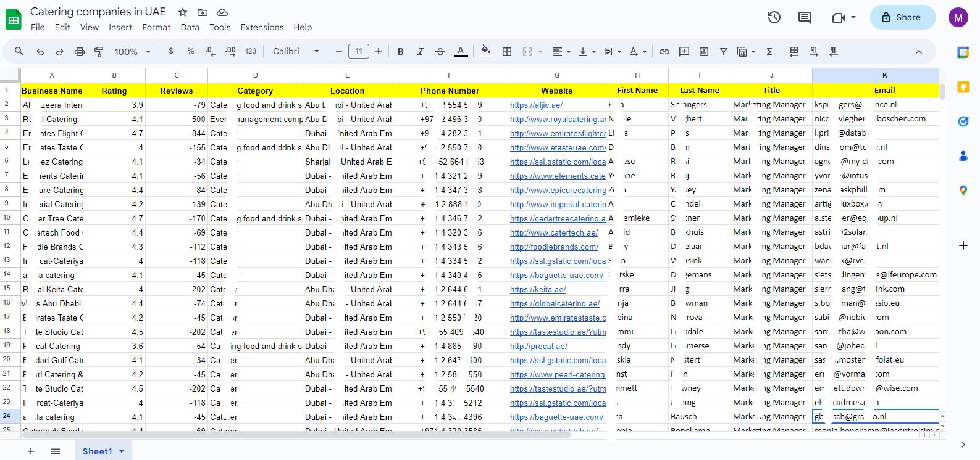This screenshot has height=460, width=980.
Task: Open the File menu
Action: [x=38, y=27]
